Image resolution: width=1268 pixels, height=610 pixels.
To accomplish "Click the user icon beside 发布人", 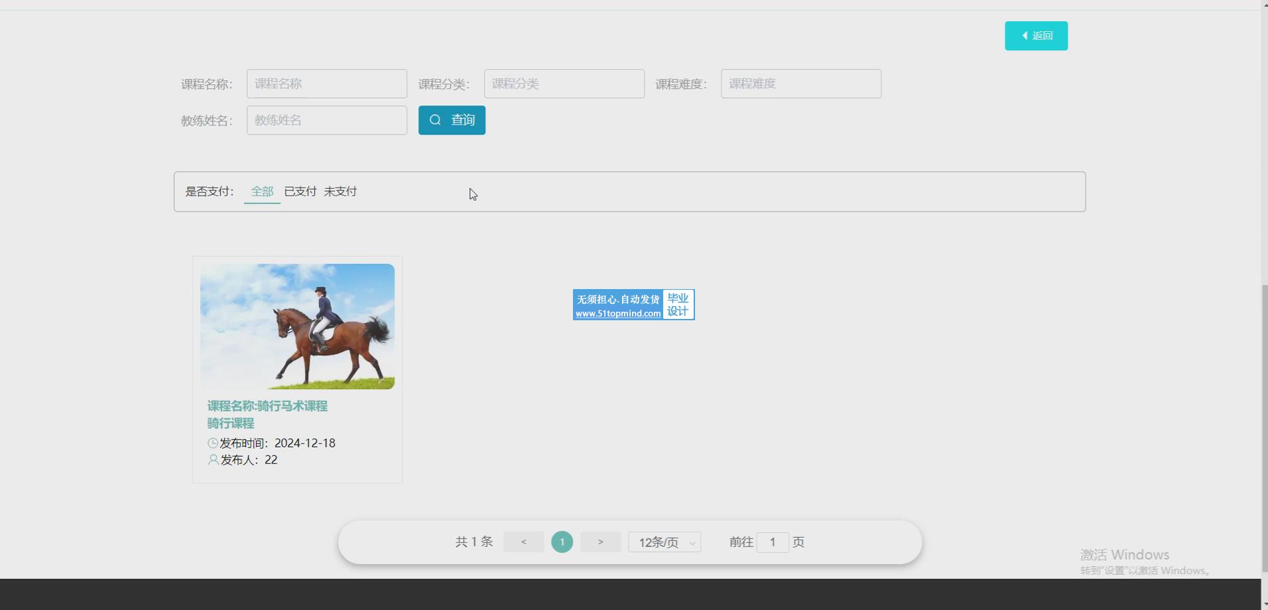I will 213,459.
